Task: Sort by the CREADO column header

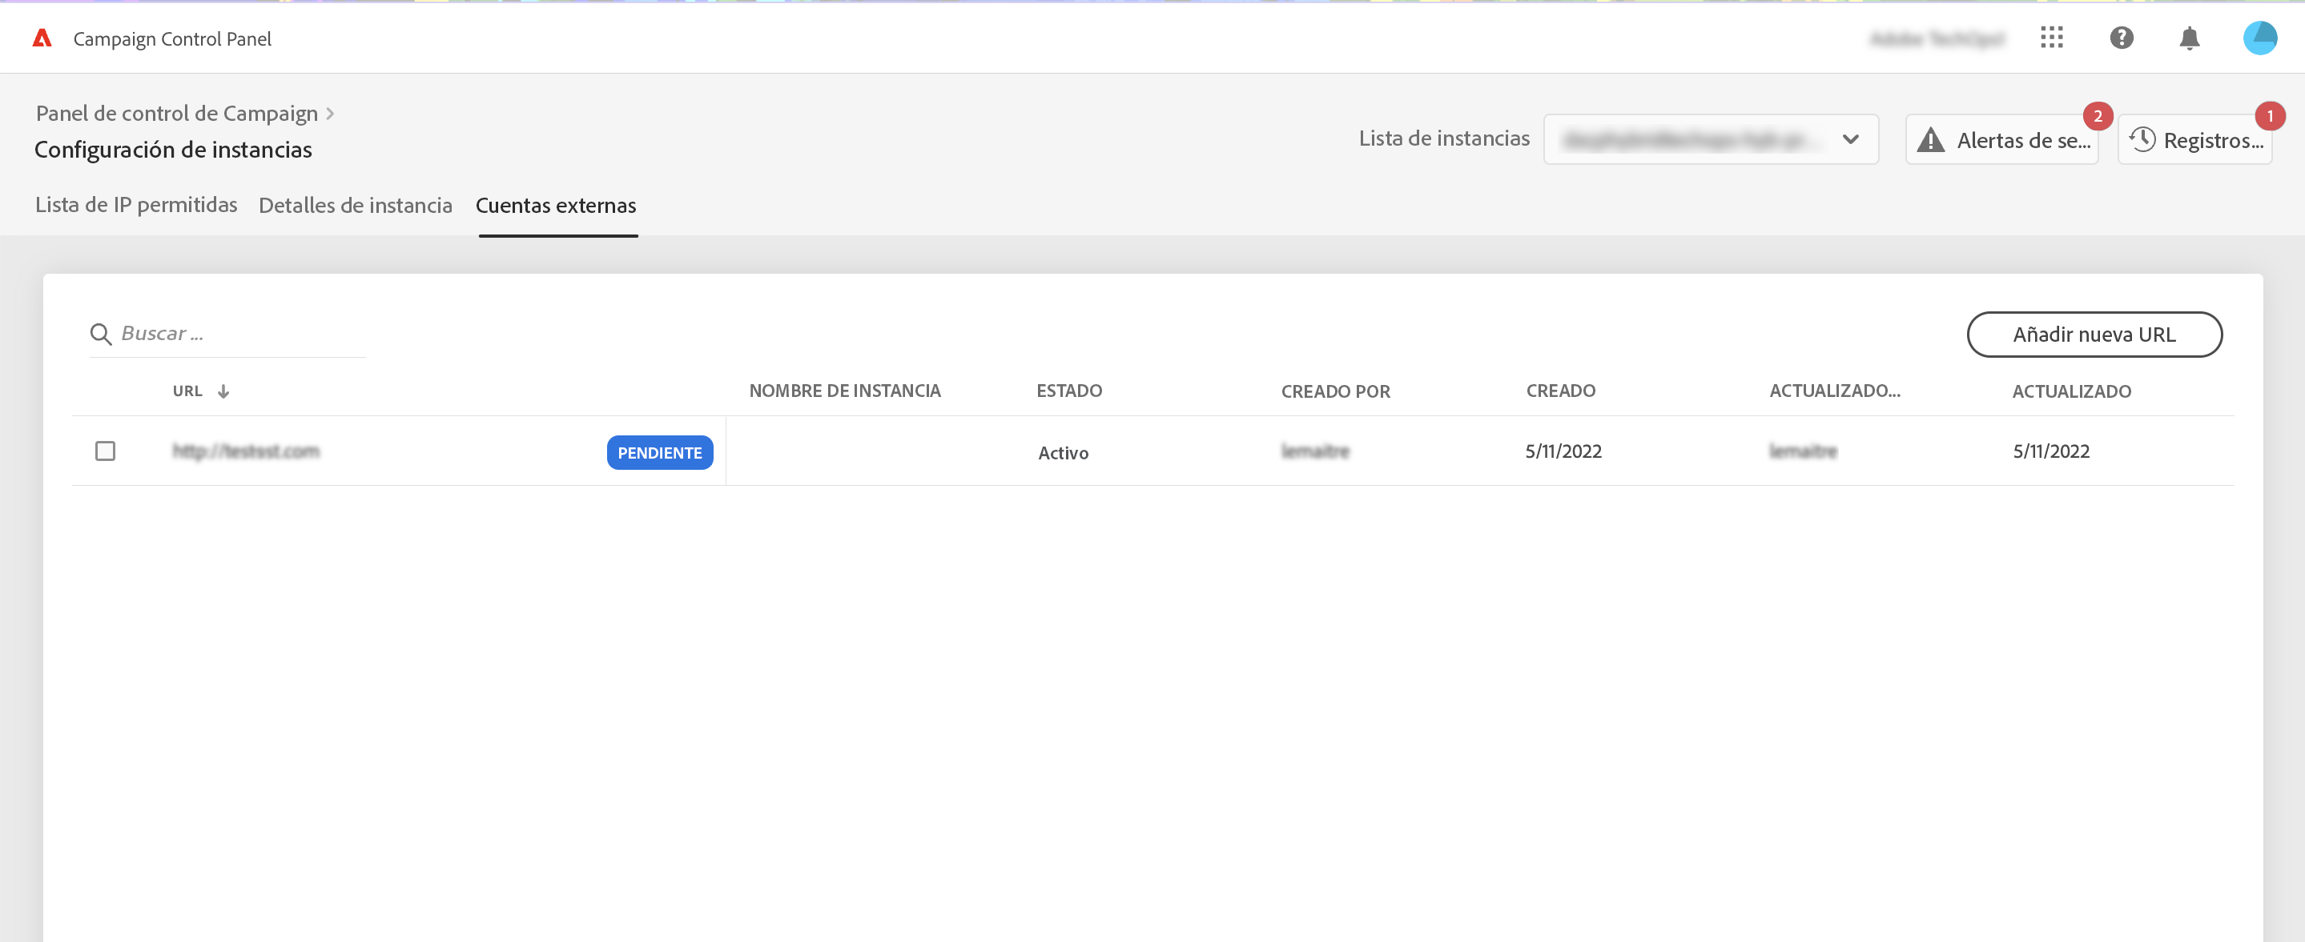Action: point(1560,391)
